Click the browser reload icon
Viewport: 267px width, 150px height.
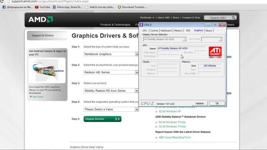tap(2, 1)
